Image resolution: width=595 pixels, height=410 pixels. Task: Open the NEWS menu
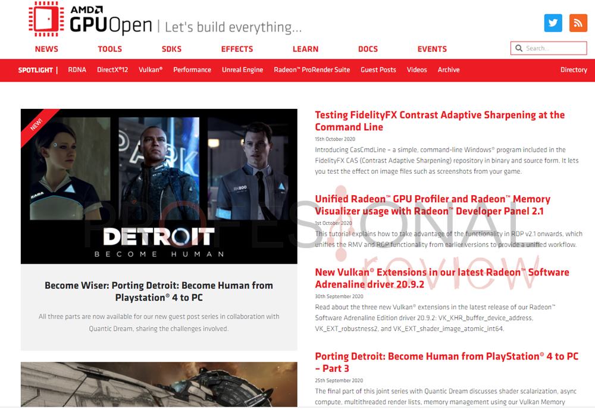click(x=46, y=49)
